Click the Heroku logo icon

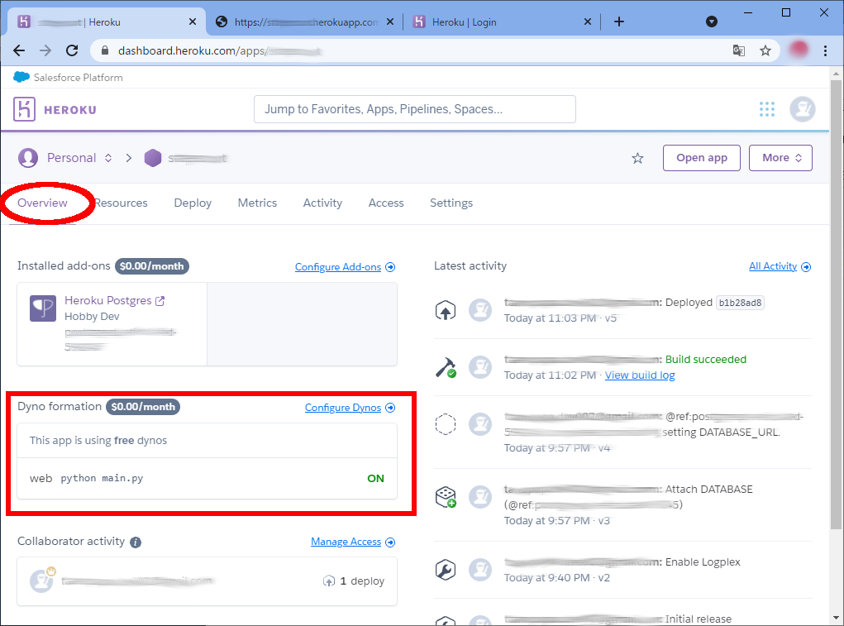(x=24, y=109)
